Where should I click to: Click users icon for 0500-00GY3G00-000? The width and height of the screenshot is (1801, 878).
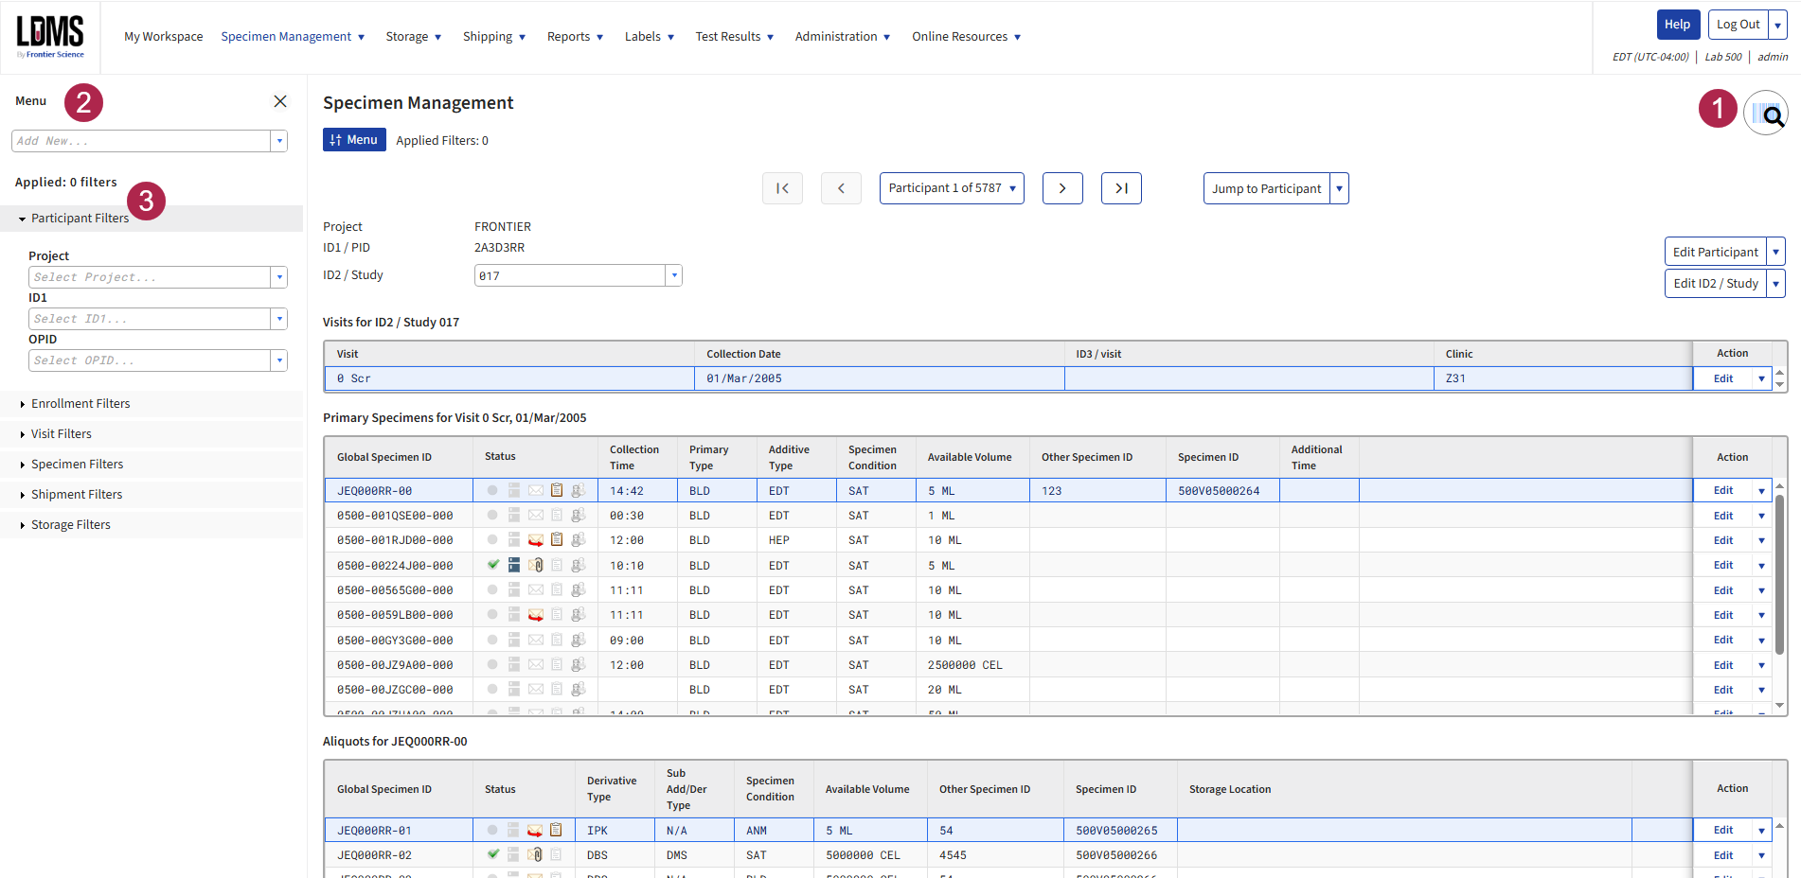coord(578,640)
